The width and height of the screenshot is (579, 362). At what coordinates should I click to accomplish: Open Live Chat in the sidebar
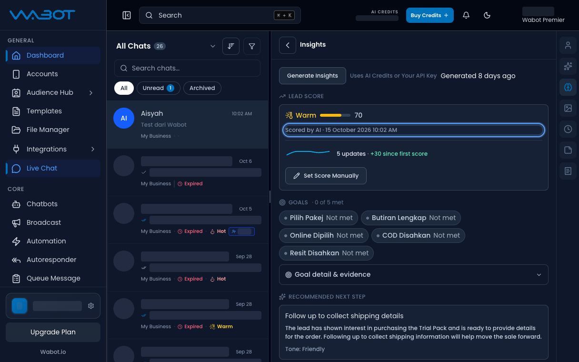pyautogui.click(x=53, y=168)
